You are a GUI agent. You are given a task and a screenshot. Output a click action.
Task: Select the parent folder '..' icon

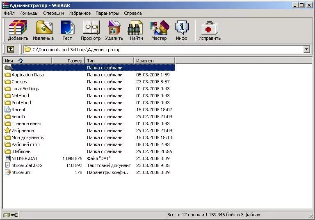[8, 68]
